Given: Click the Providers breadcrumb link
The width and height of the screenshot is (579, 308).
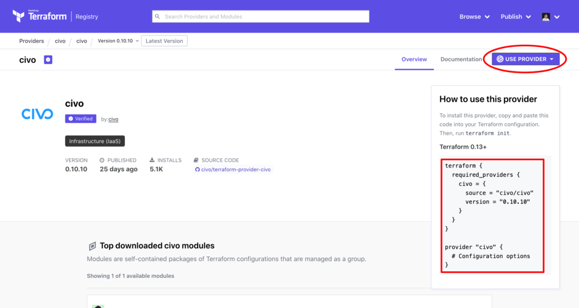Looking at the screenshot, I should coord(31,41).
